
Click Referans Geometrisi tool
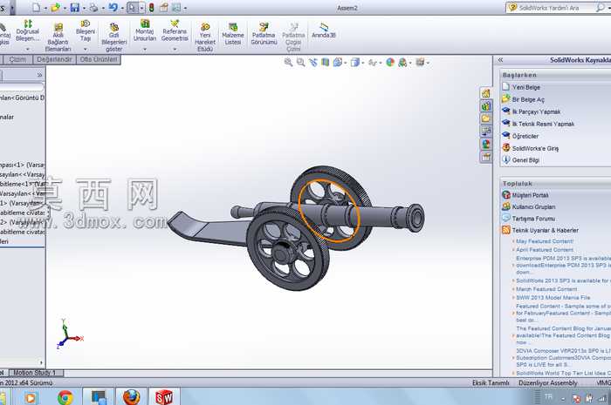point(175,30)
